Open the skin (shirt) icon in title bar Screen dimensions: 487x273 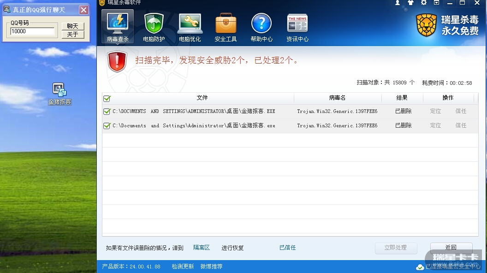click(x=410, y=3)
